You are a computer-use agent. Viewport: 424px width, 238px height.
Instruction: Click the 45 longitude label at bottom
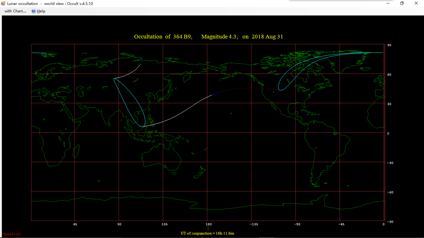[x=75, y=224]
